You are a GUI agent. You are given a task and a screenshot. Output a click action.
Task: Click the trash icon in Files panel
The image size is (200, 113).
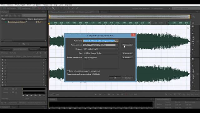coord(19,15)
